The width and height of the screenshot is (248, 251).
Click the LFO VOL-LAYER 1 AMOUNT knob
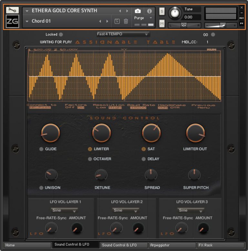(77, 228)
